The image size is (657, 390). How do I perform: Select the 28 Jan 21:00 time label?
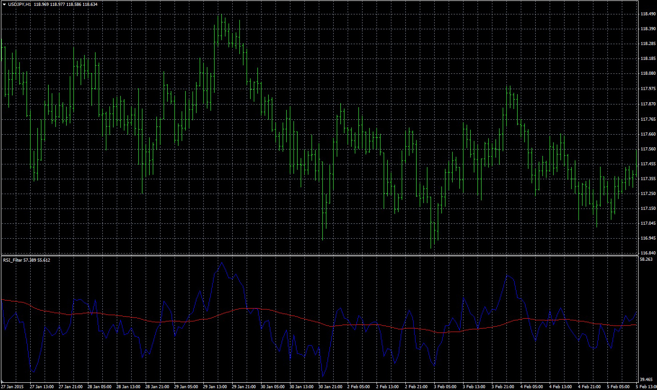[x=157, y=387]
